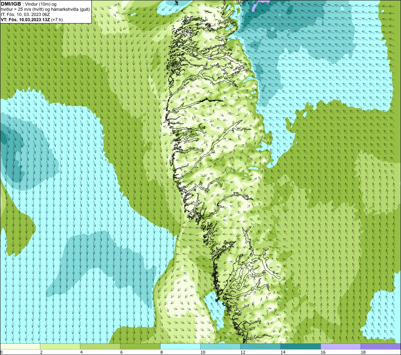The height and width of the screenshot is (355, 401).
Task: Click legend scale number 10
Action: coord(203,353)
